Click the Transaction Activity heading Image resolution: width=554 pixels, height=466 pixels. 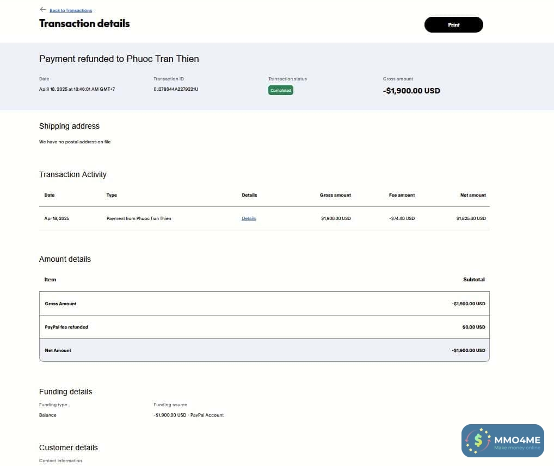(73, 174)
